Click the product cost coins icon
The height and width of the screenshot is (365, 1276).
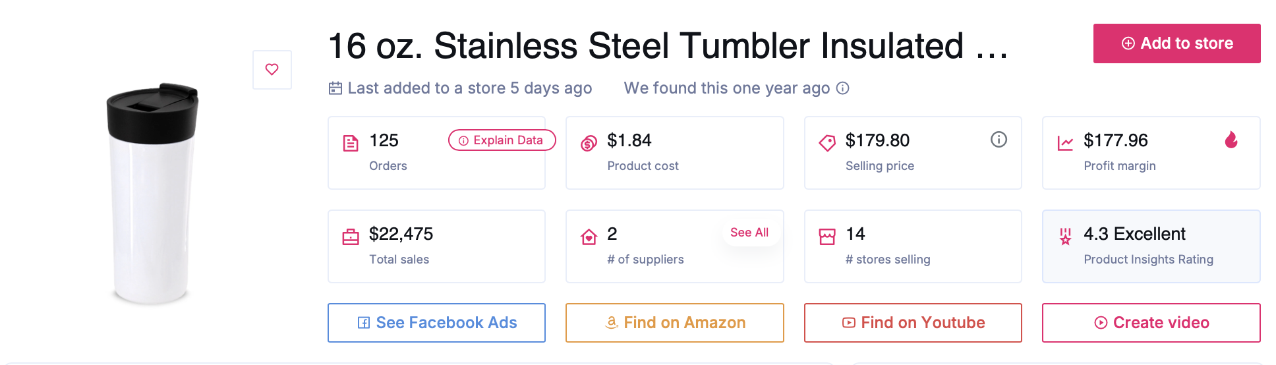(x=589, y=143)
